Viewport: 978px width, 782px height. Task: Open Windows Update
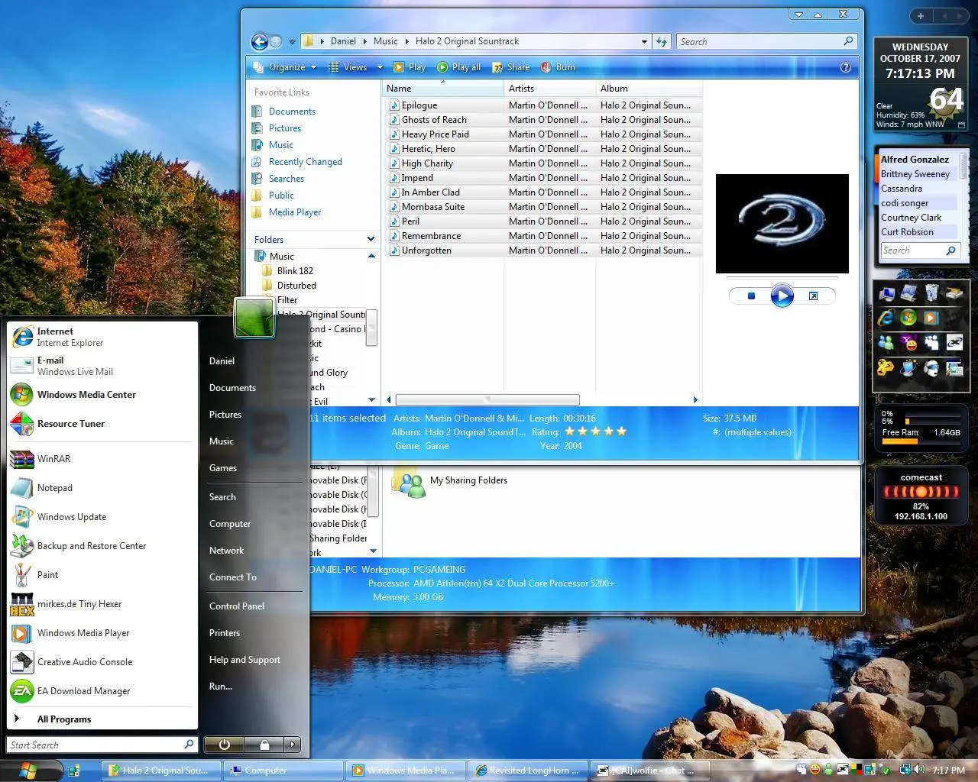coord(102,517)
